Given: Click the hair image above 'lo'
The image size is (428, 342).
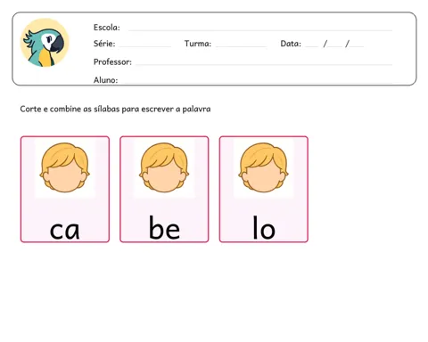Looking at the screenshot, I should coord(263,167).
